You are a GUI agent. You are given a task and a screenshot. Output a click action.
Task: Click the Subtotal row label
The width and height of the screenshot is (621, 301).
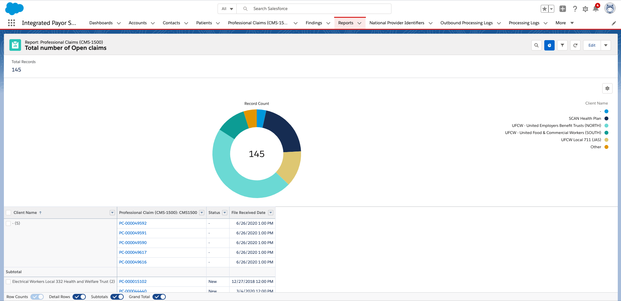(14, 272)
